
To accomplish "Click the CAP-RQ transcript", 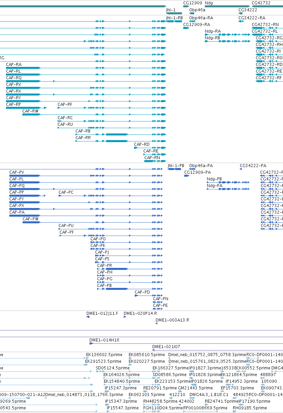I will pyautogui.click(x=86, y=81).
